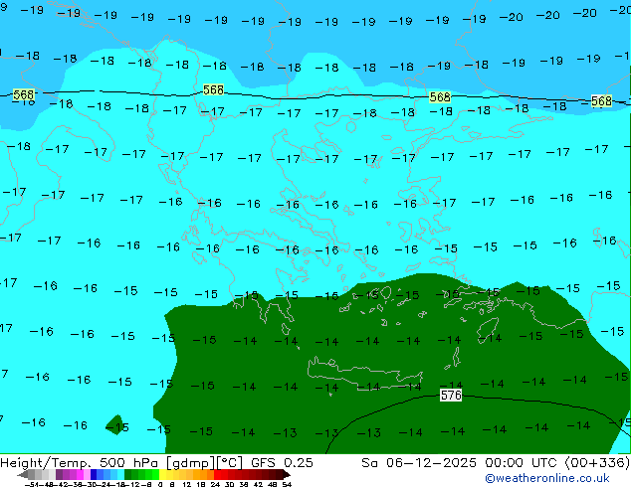Click the legend scale value '54'

tap(287, 484)
